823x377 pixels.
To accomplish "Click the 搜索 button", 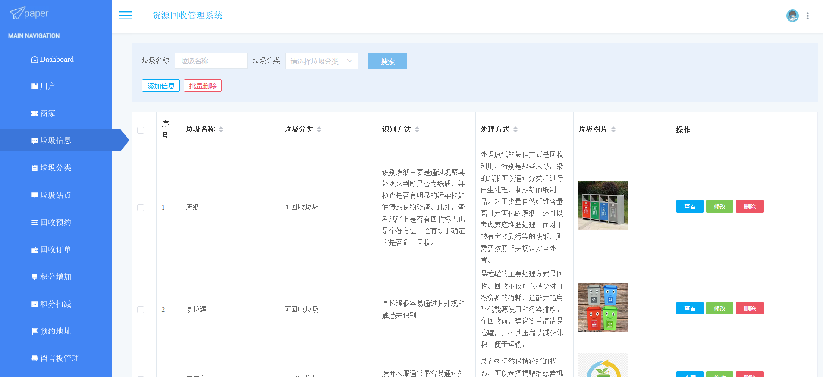I will 388,61.
